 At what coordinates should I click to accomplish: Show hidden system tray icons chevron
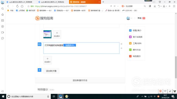coord(142,96)
